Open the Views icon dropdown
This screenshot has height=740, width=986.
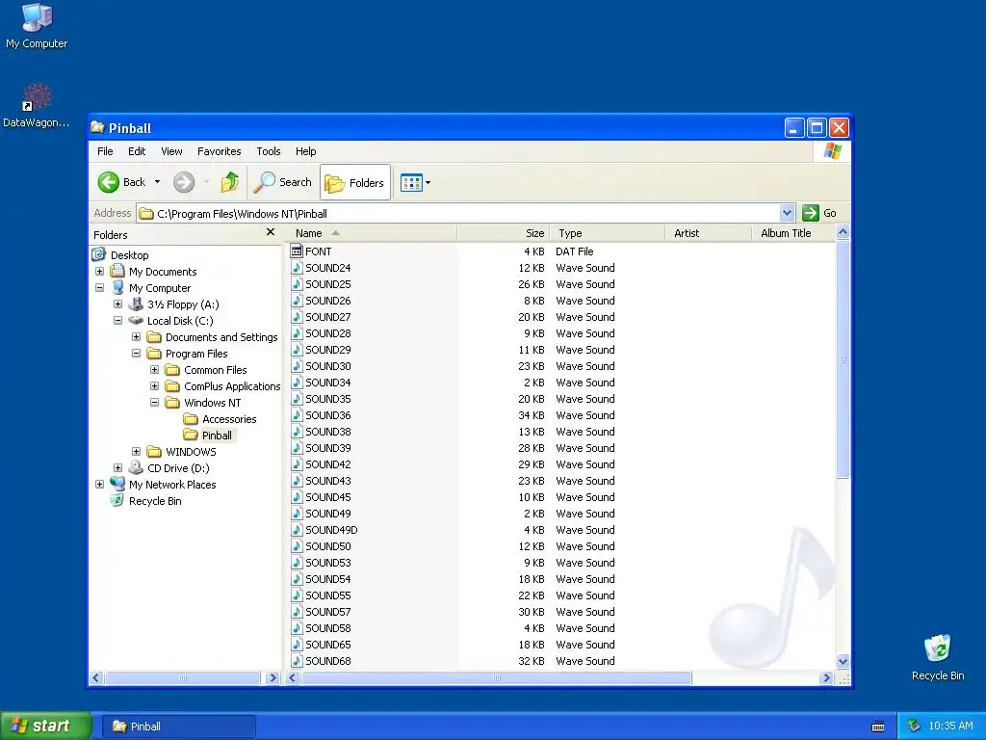pyautogui.click(x=415, y=183)
